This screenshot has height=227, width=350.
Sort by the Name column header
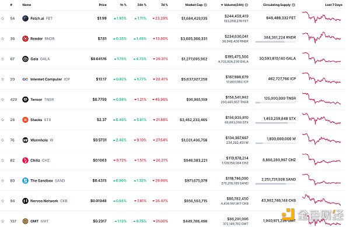pyautogui.click(x=27, y=5)
